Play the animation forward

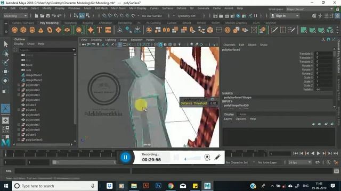click(319, 153)
